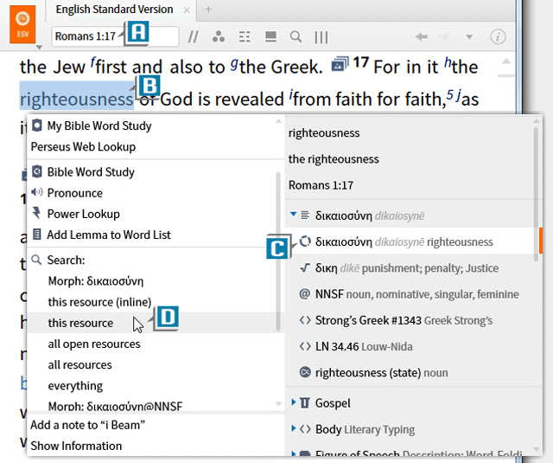Screen dimensions: 553x463
Task: Click the search magnifier in toolbar
Action: pyautogui.click(x=296, y=37)
